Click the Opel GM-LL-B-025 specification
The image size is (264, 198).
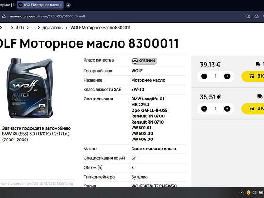coord(149,110)
